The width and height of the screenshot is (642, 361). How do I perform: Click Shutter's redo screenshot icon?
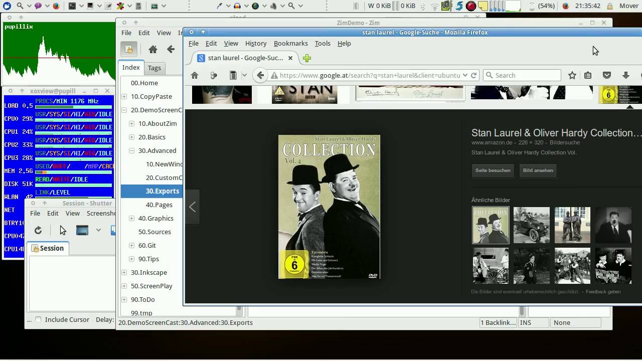click(38, 230)
